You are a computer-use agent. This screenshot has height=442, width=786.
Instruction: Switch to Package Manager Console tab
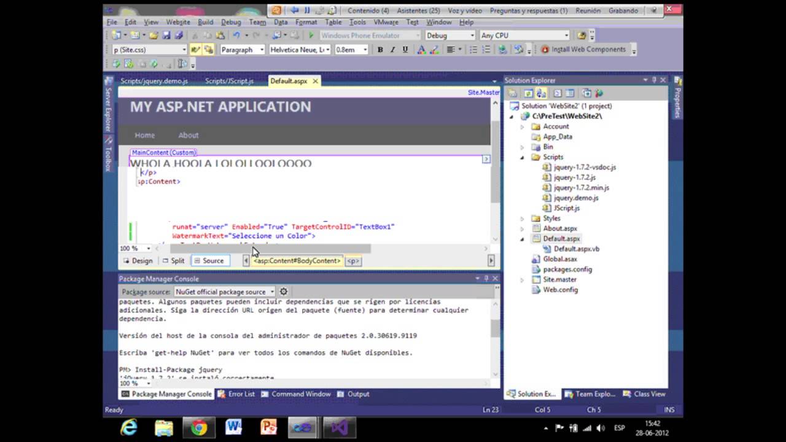click(x=166, y=394)
